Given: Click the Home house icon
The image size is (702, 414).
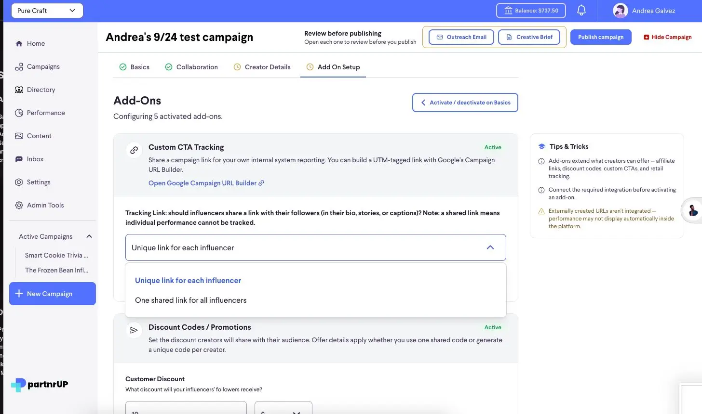Looking at the screenshot, I should 19,43.
